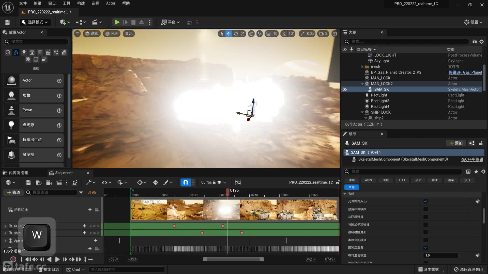Select the translate gizmo tool
Image resolution: width=488 pixels, height=274 pixels.
[x=229, y=34]
